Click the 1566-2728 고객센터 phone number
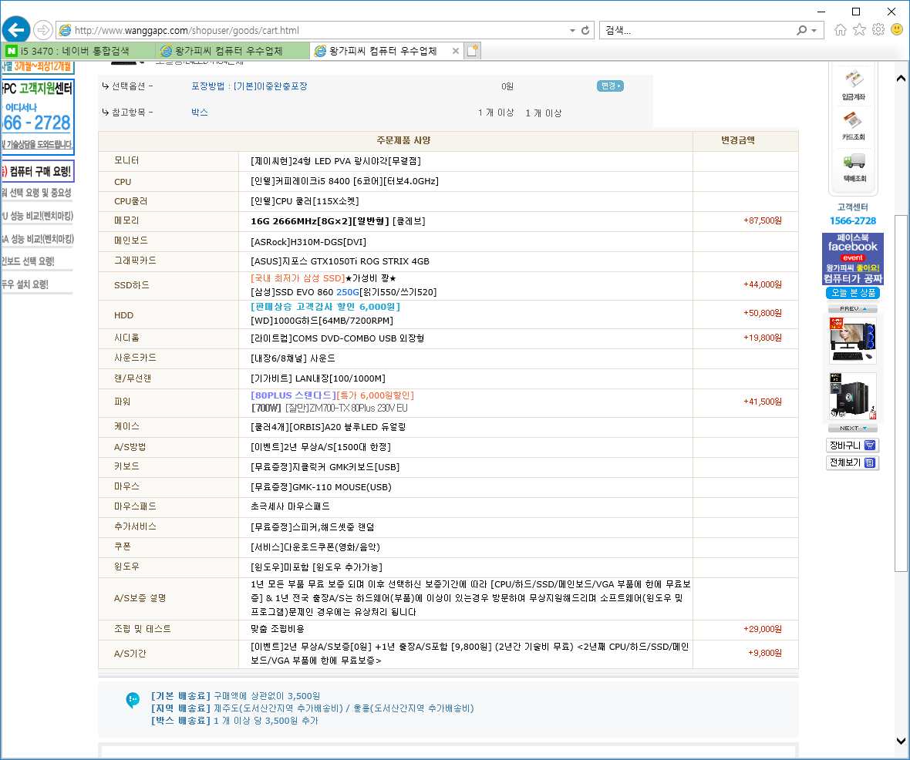This screenshot has height=760, width=910. coord(852,220)
